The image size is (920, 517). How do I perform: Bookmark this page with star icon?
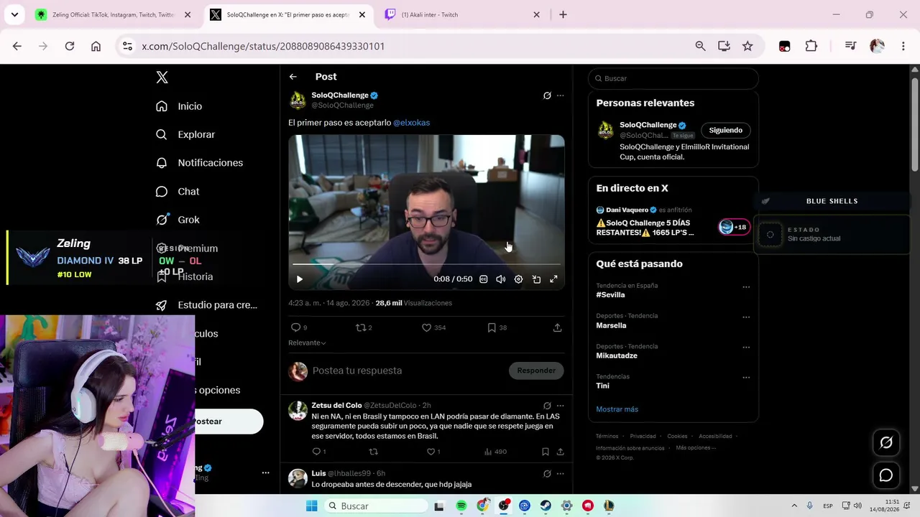747,46
